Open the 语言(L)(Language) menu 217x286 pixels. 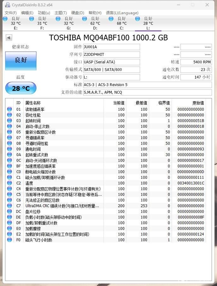pos(122,13)
